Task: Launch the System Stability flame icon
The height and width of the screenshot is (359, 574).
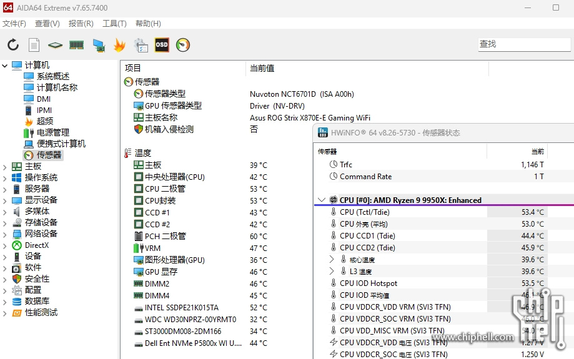Action: 119,45
